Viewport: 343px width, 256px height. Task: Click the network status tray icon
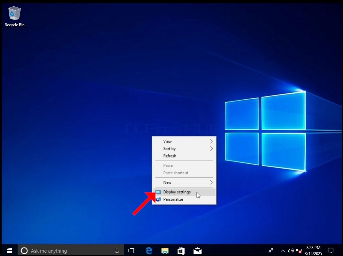click(299, 251)
